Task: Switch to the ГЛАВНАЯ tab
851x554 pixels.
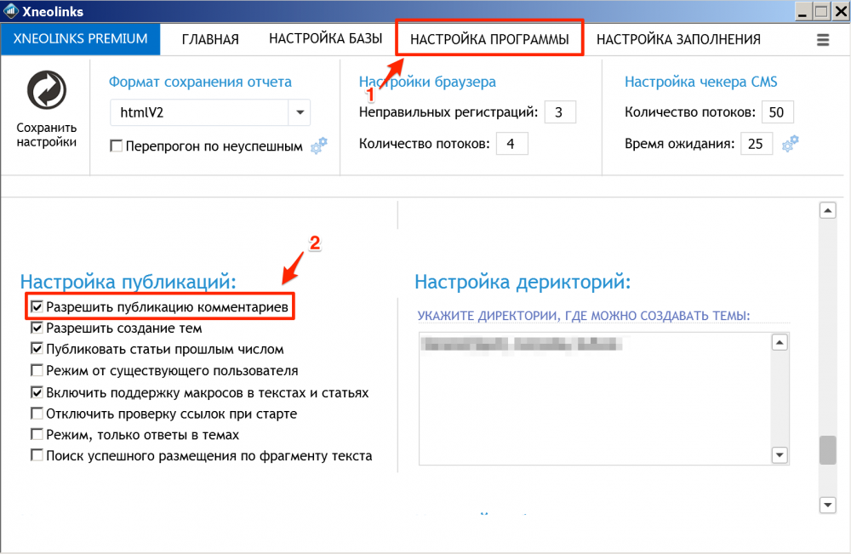Action: (x=210, y=39)
